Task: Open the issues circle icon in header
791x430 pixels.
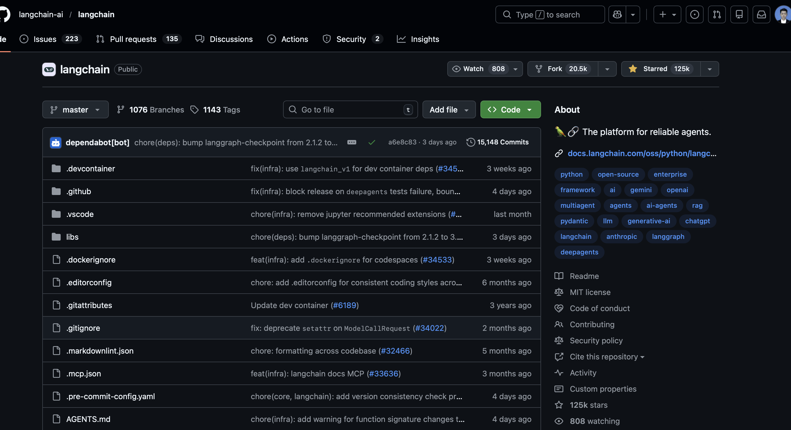Action: pos(695,14)
